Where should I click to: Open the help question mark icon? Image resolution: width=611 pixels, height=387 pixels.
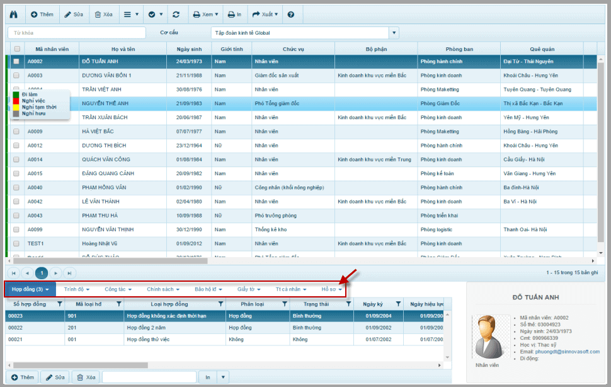pos(290,14)
